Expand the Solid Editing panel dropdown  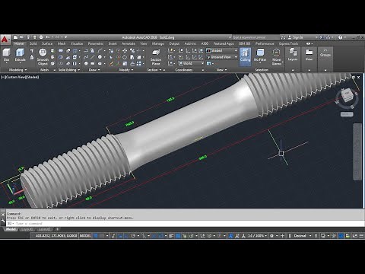(69, 69)
